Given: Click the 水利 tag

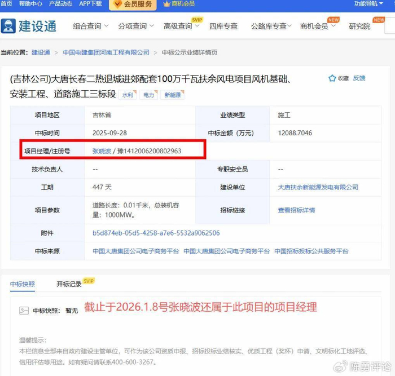Looking at the screenshot, I should [x=128, y=95].
